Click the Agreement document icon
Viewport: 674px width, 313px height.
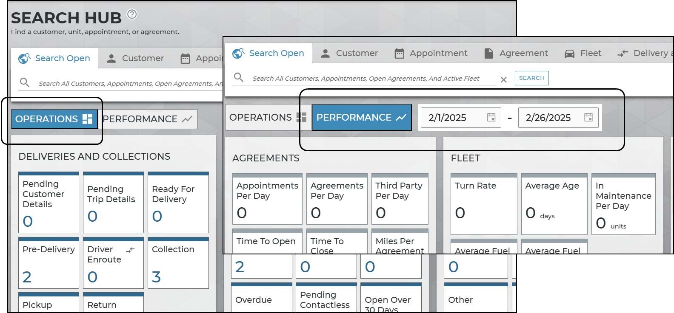(489, 54)
